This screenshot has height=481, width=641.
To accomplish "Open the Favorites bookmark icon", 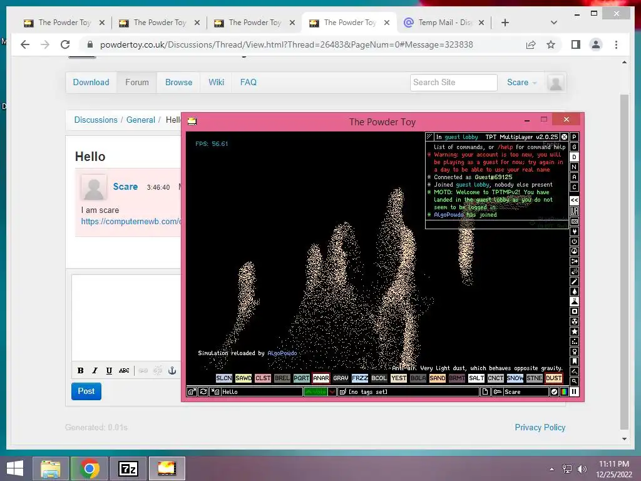I will (575, 361).
